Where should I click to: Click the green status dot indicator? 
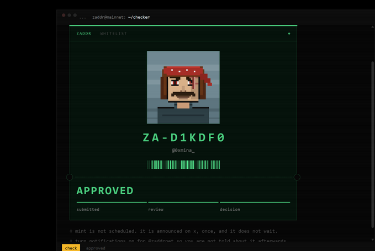[x=289, y=34]
